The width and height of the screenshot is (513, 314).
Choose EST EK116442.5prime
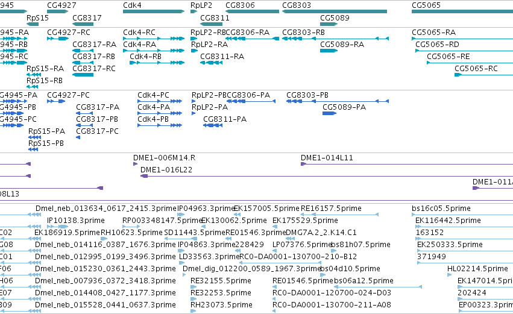(x=448, y=221)
